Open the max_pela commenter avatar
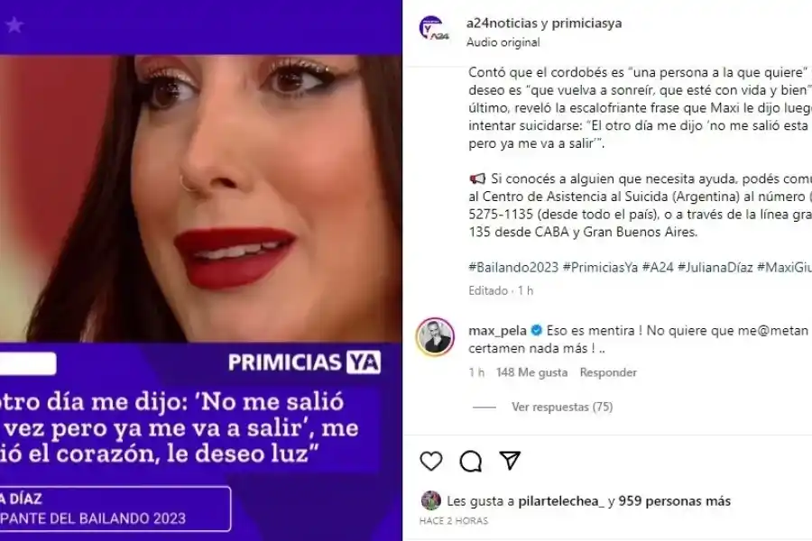 click(435, 337)
